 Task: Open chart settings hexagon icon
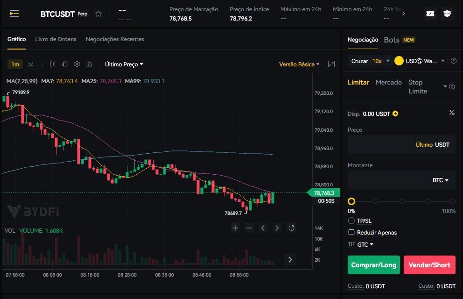(77, 64)
